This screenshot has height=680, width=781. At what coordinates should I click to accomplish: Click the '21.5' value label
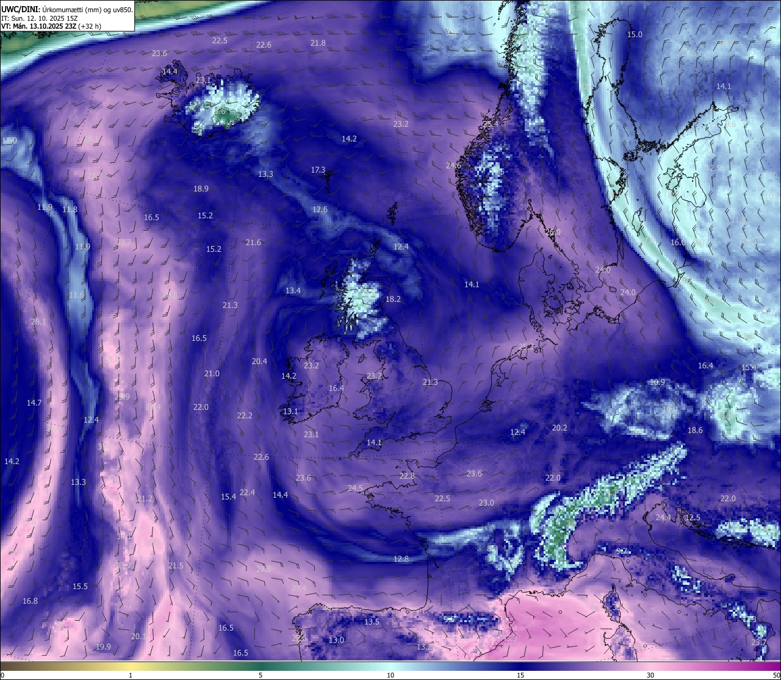click(176, 566)
